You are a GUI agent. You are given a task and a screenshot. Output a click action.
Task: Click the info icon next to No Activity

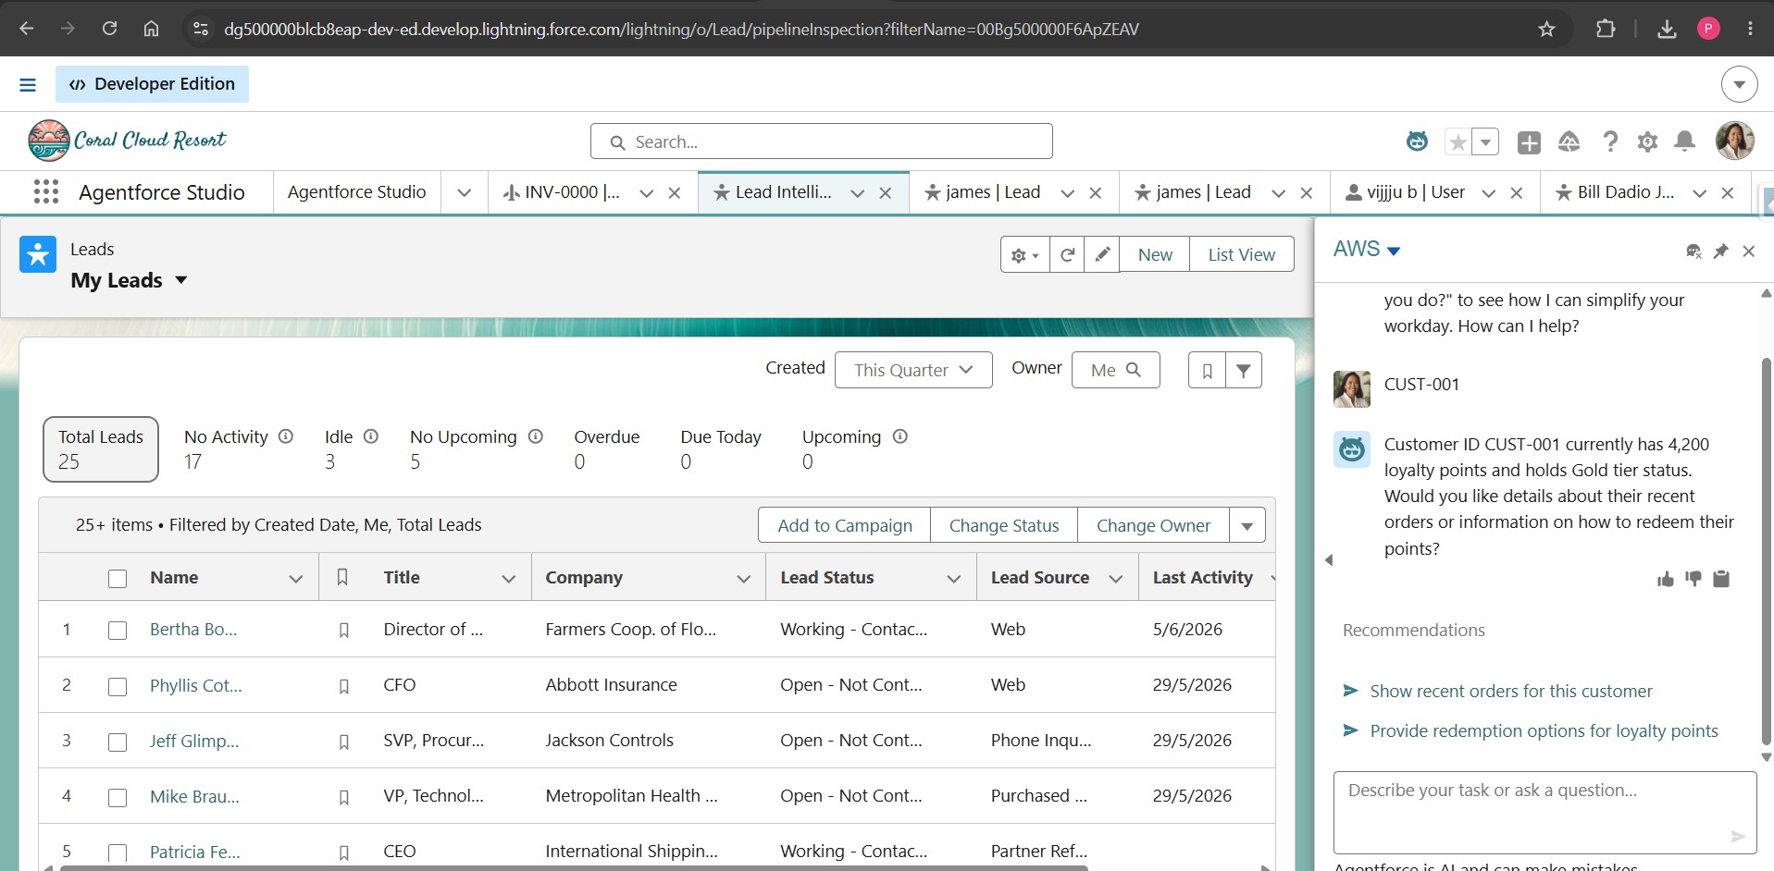[286, 436]
